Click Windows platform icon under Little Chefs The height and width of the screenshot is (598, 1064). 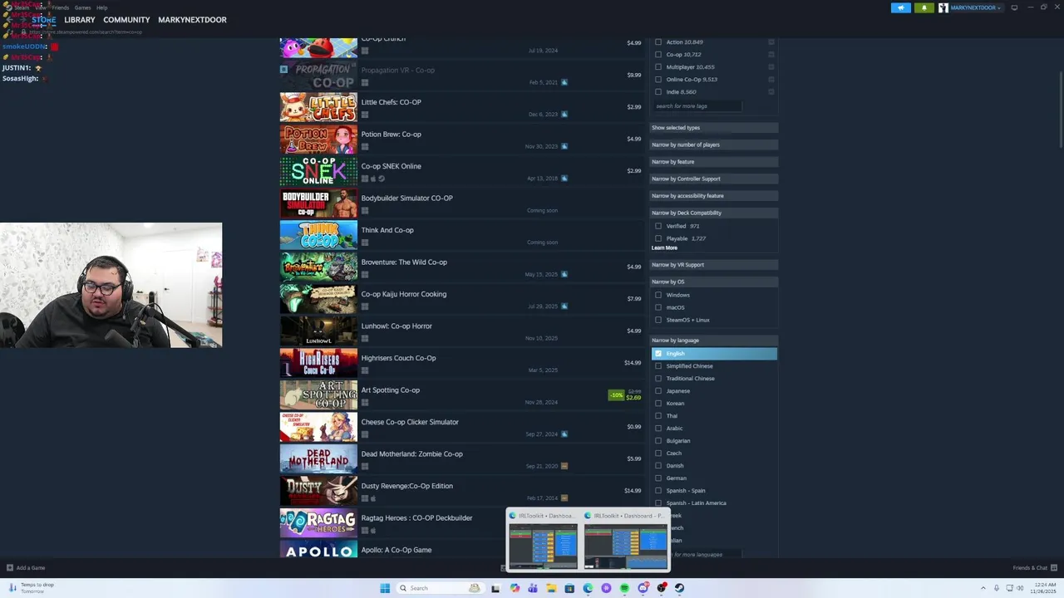(365, 115)
